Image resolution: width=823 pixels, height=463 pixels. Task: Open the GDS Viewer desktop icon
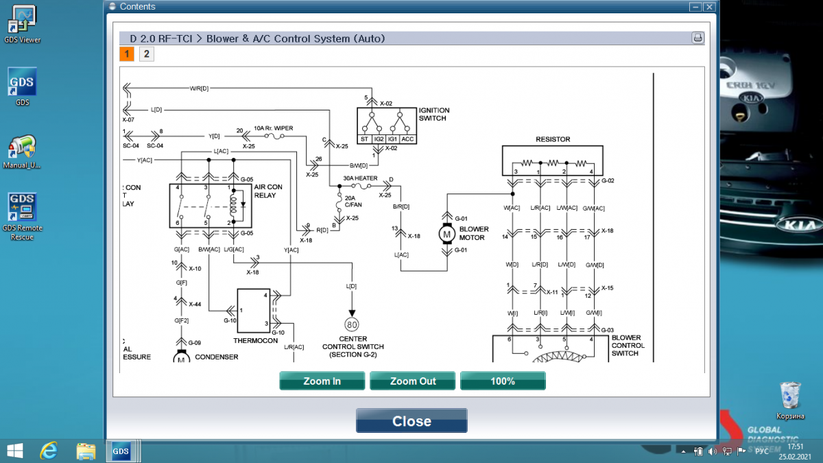(x=21, y=24)
